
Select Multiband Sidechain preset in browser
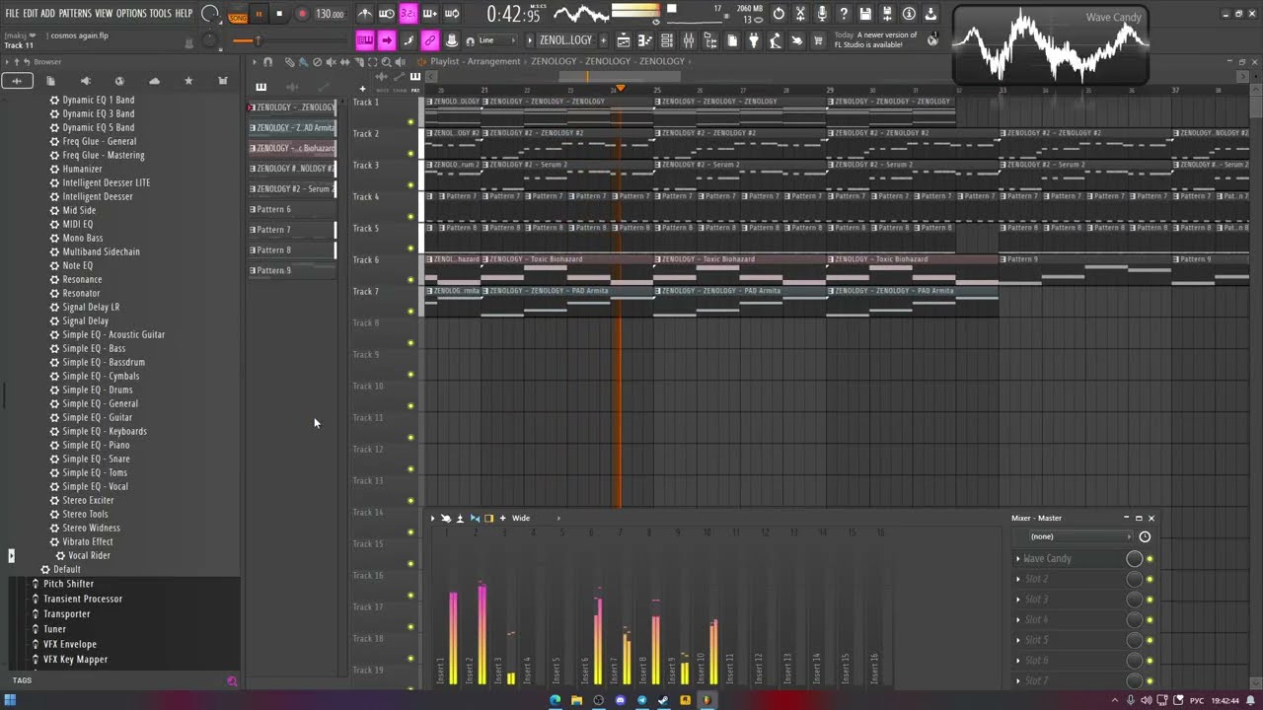tap(101, 251)
